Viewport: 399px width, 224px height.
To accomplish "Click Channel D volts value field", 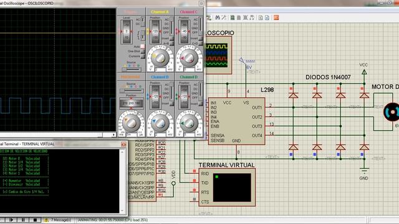I will pos(190,134).
